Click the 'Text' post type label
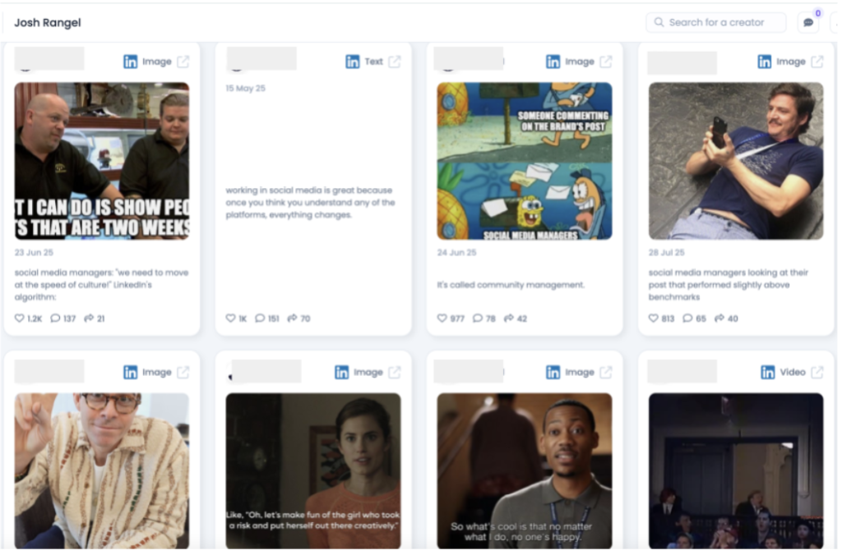The width and height of the screenshot is (842, 555). tap(375, 62)
